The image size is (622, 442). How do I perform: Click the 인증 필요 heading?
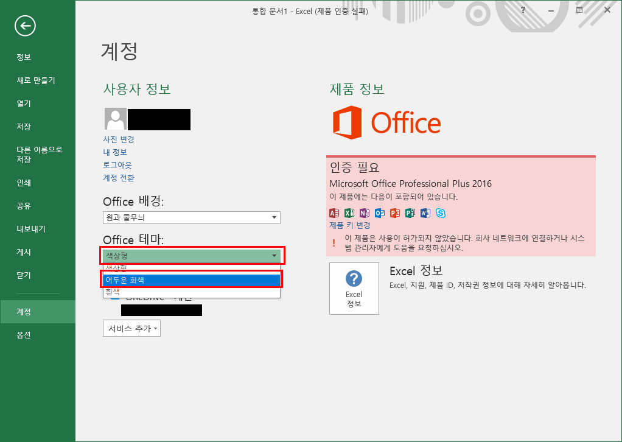(354, 167)
